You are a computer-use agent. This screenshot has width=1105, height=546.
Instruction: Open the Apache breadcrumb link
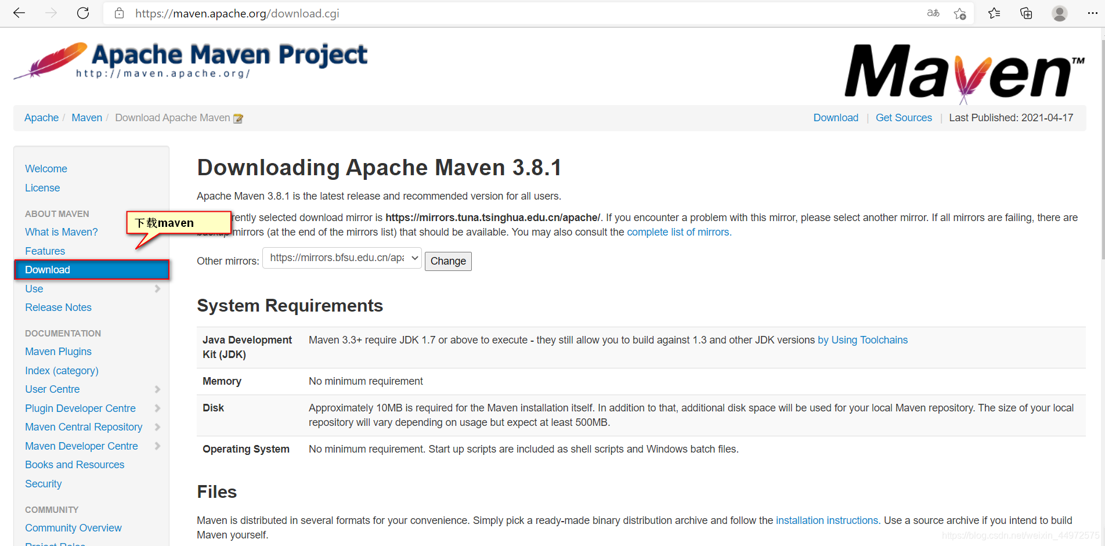pos(41,118)
